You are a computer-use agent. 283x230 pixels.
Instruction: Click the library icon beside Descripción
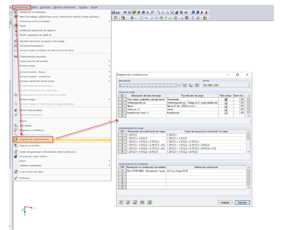(191, 86)
